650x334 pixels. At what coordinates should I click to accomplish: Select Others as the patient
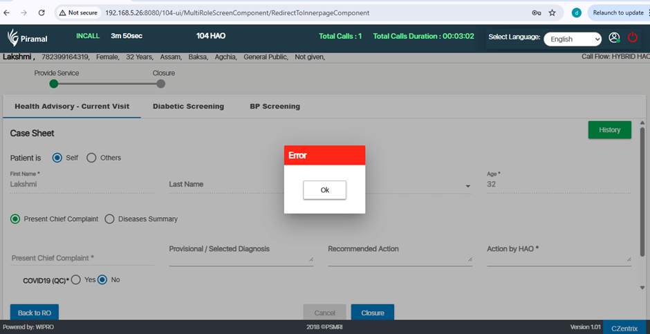pyautogui.click(x=91, y=158)
